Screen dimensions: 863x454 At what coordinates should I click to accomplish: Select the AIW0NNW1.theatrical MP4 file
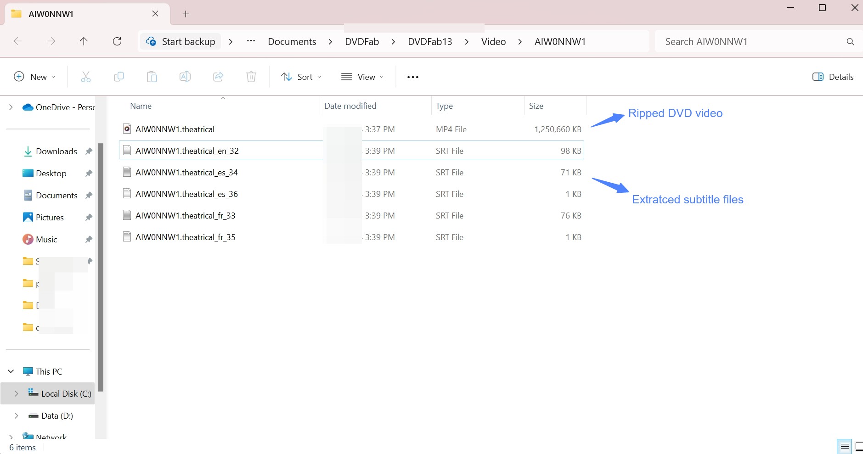tap(175, 129)
